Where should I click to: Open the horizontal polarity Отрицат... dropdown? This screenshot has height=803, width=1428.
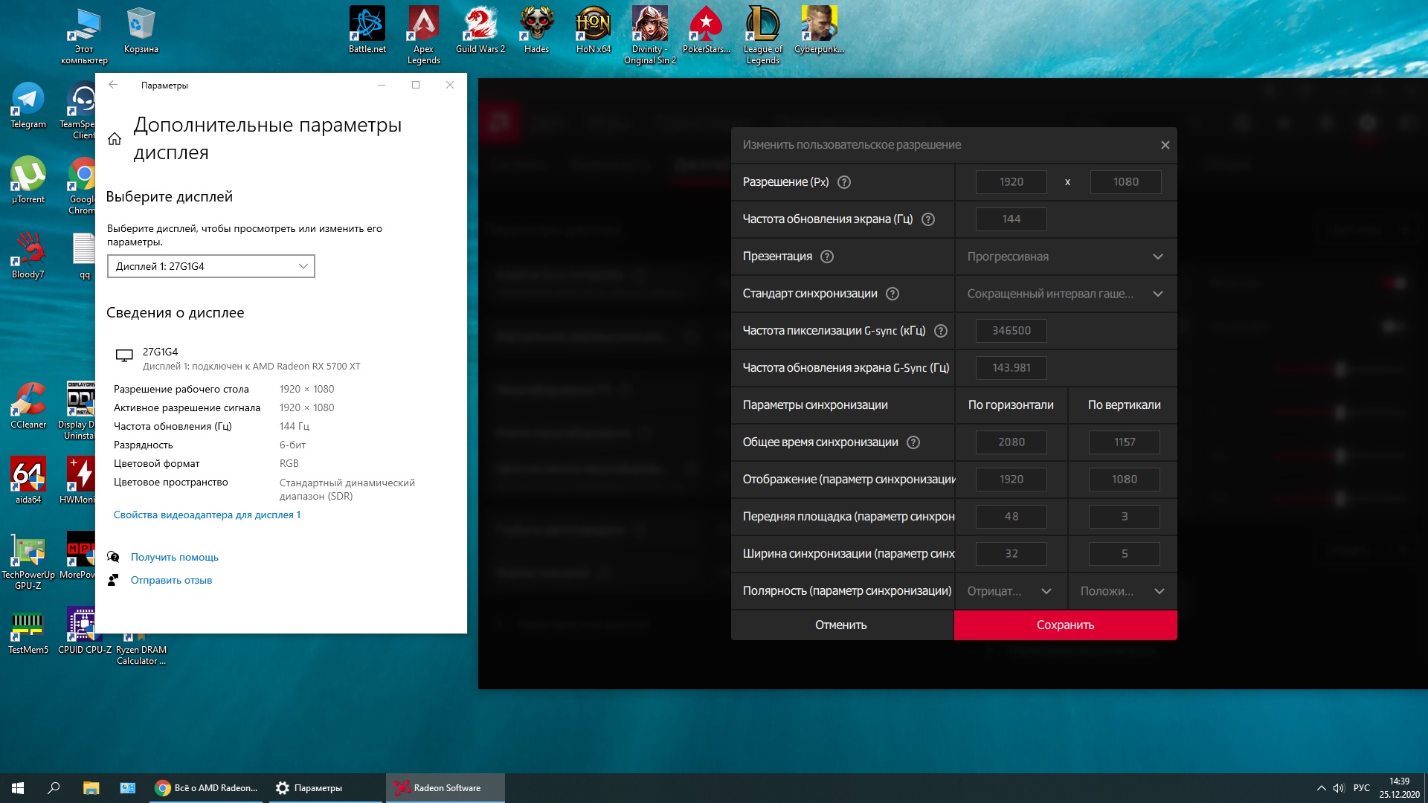1010,591
